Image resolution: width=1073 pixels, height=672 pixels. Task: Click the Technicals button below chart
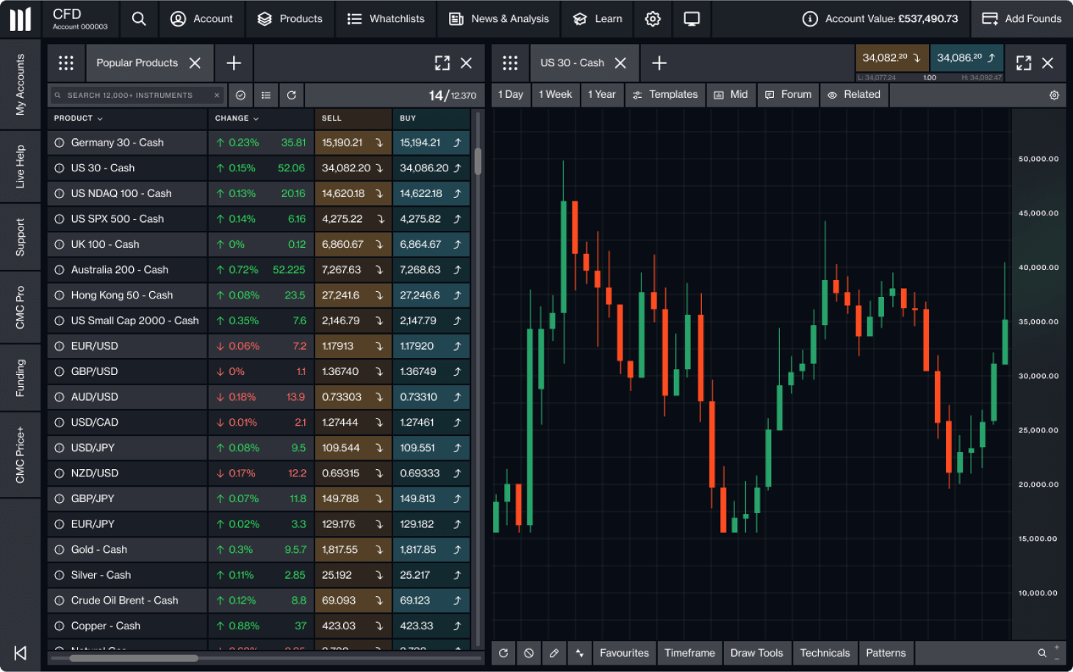pos(825,653)
